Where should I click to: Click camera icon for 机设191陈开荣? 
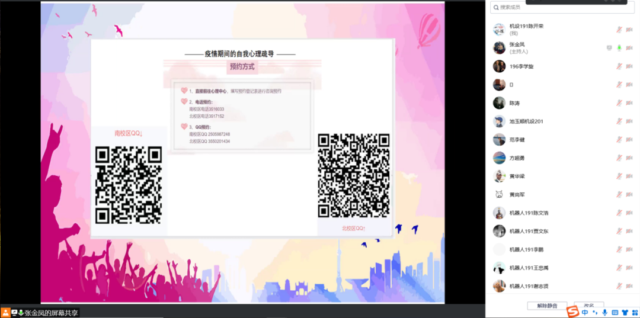pyautogui.click(x=629, y=30)
